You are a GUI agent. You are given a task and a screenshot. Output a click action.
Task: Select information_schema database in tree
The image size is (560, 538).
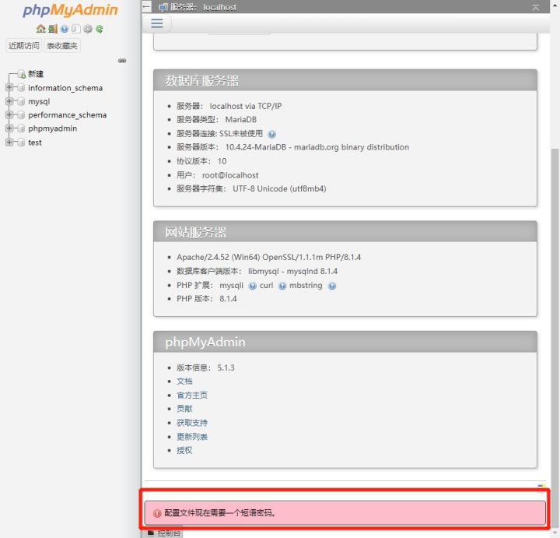click(x=65, y=88)
